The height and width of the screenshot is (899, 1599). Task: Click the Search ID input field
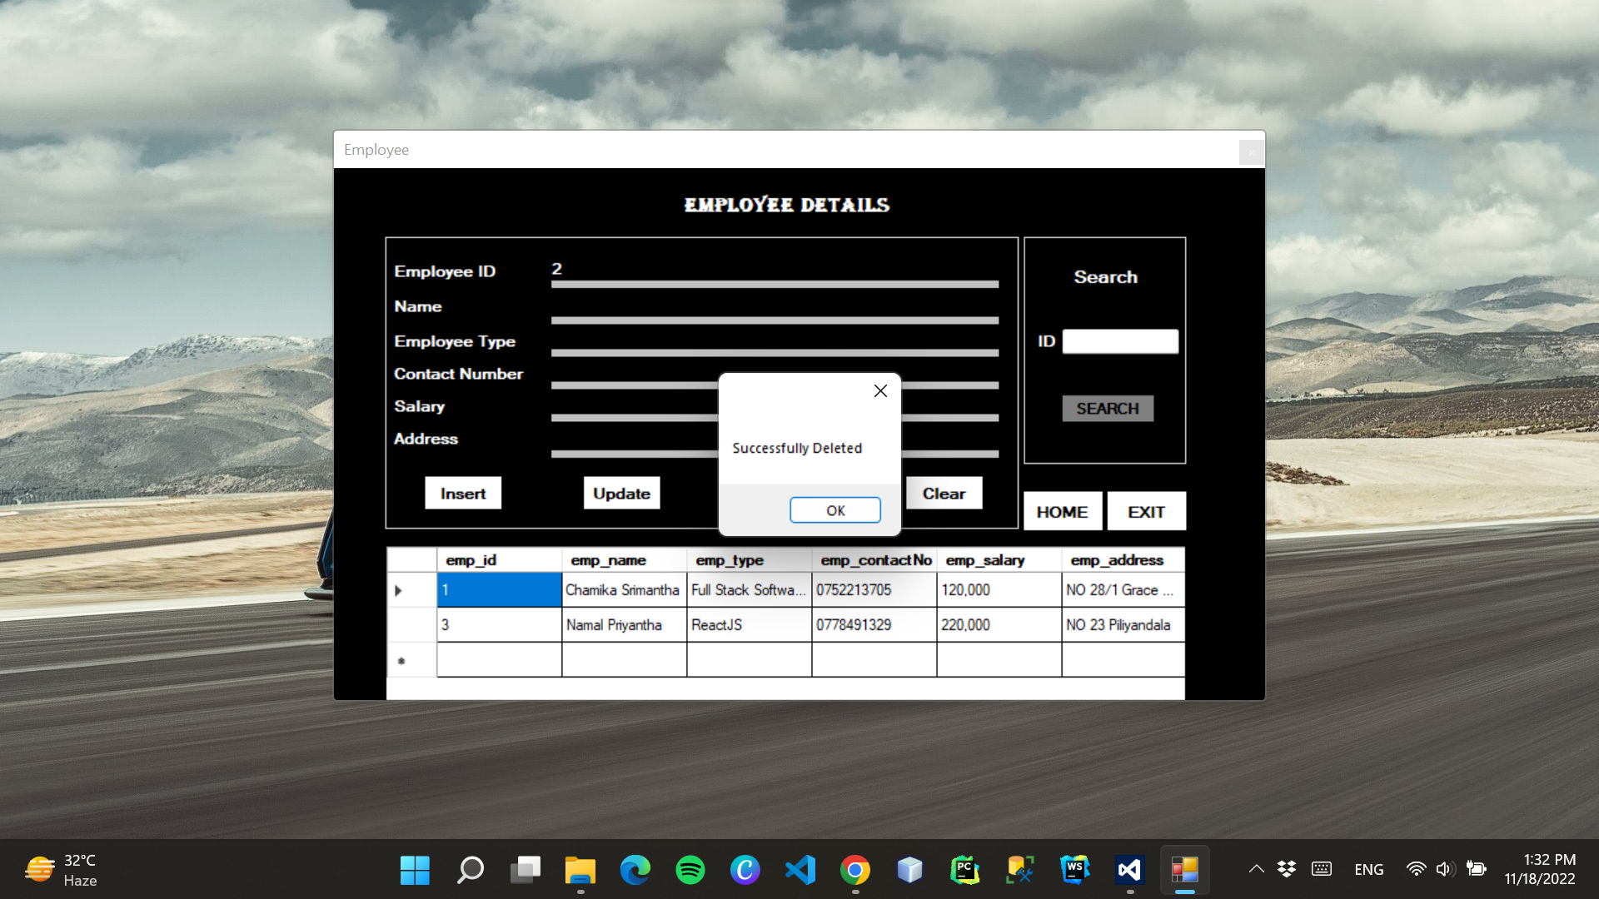(1120, 341)
